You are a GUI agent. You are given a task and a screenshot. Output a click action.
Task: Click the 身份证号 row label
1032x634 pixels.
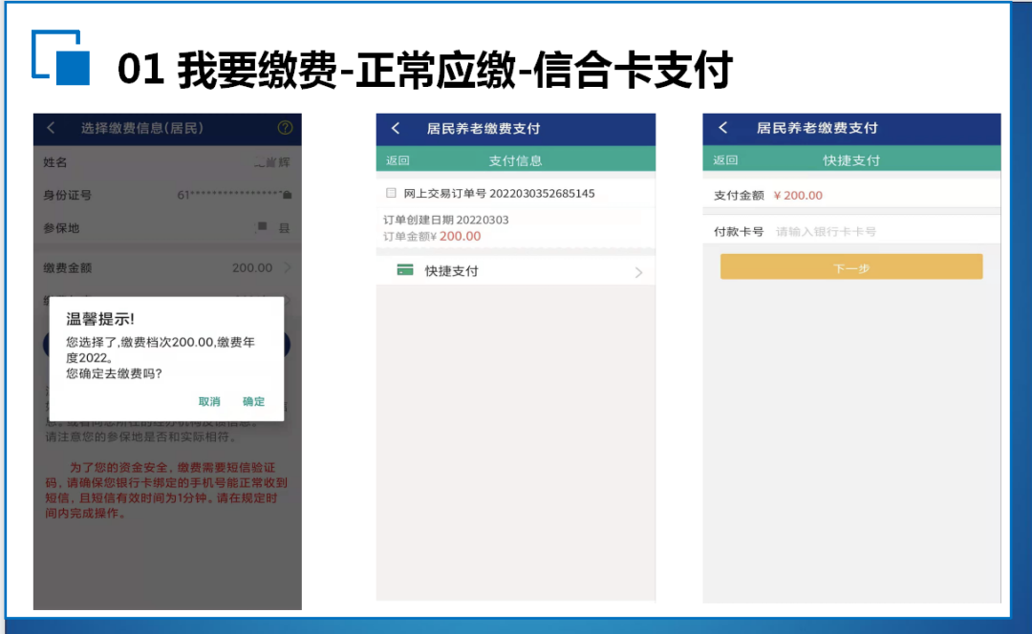click(x=67, y=196)
